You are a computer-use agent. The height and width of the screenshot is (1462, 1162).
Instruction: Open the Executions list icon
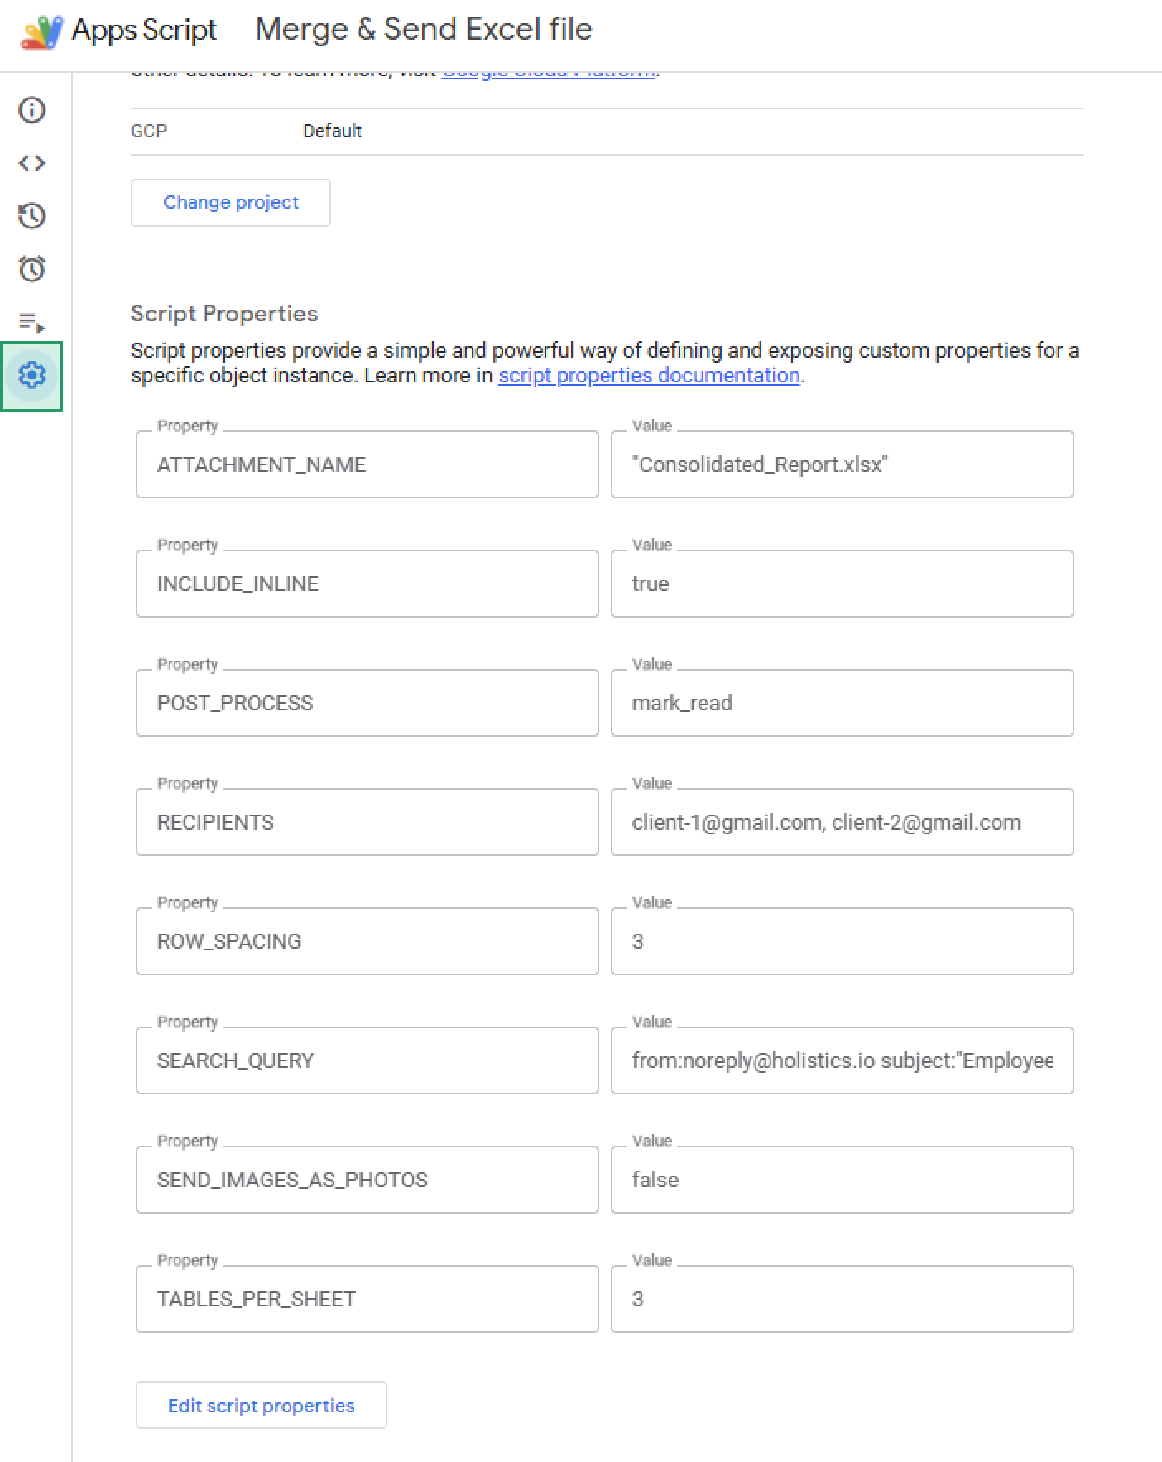point(31,322)
